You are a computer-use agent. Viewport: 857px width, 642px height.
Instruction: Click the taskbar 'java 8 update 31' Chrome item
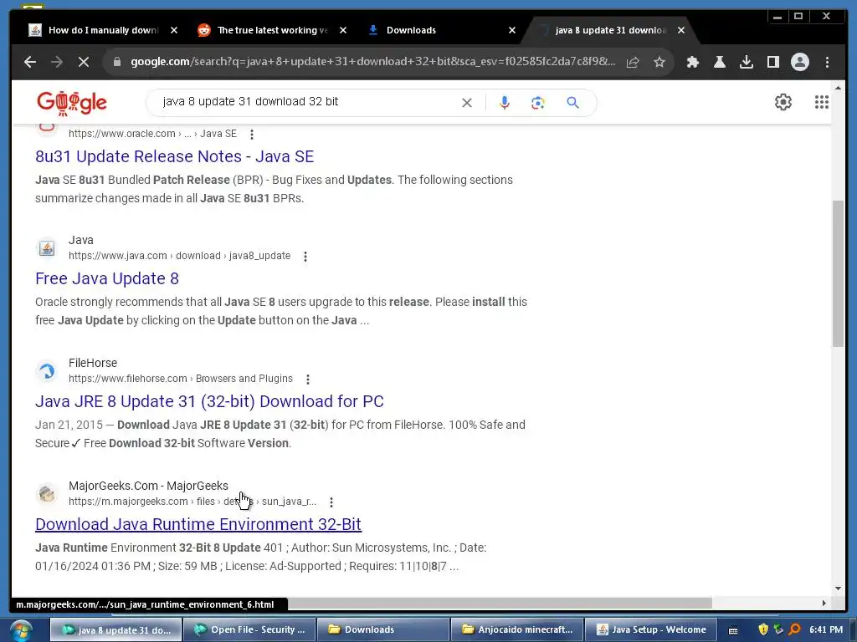[x=115, y=630]
